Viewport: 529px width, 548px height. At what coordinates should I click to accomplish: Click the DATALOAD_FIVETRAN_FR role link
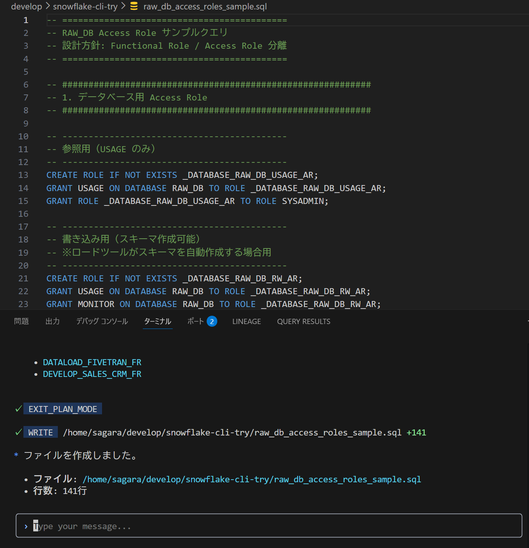point(92,363)
